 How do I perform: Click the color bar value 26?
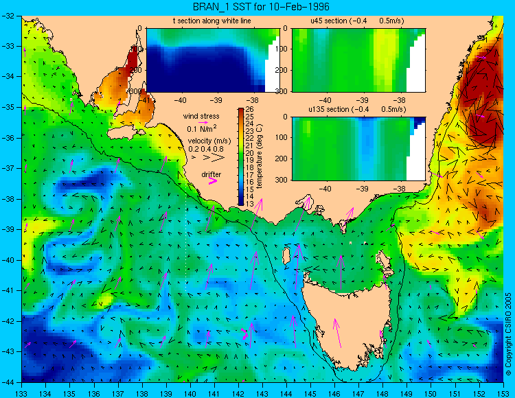tap(249, 110)
